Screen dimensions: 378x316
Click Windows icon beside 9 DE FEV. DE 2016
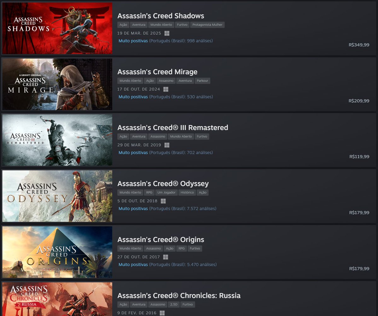coord(162,313)
